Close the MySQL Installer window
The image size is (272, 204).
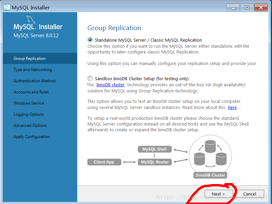pyautogui.click(x=261, y=8)
